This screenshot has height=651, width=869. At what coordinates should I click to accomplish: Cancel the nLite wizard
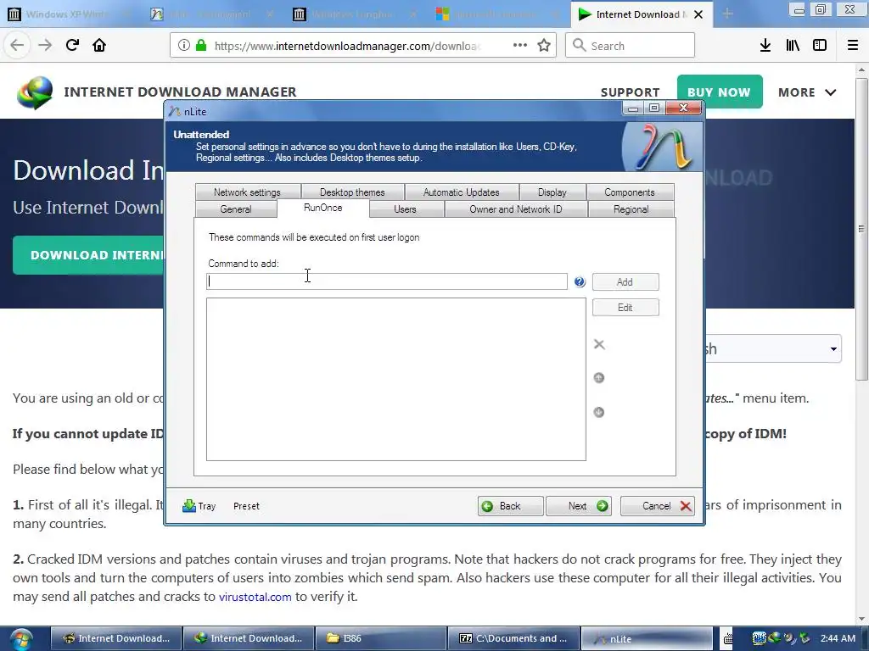coord(658,506)
